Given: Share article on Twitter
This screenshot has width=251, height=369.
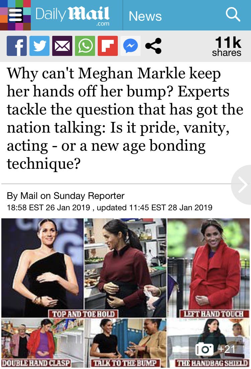Looking at the screenshot, I should (x=39, y=46).
